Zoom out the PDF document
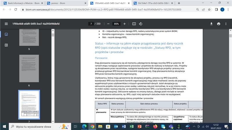This screenshot has height=130, width=232. tap(108, 24)
